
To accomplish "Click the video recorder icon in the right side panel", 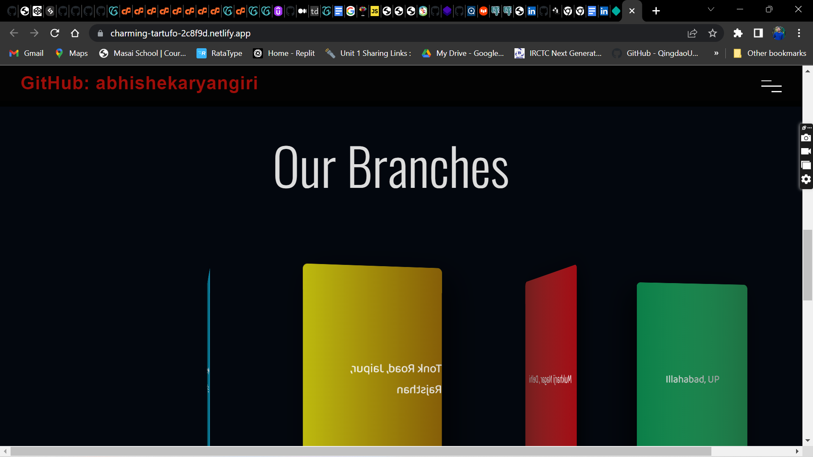I will pyautogui.click(x=806, y=151).
